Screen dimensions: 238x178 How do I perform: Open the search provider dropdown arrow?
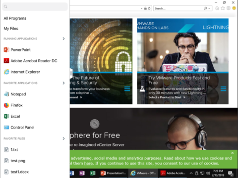209,8
